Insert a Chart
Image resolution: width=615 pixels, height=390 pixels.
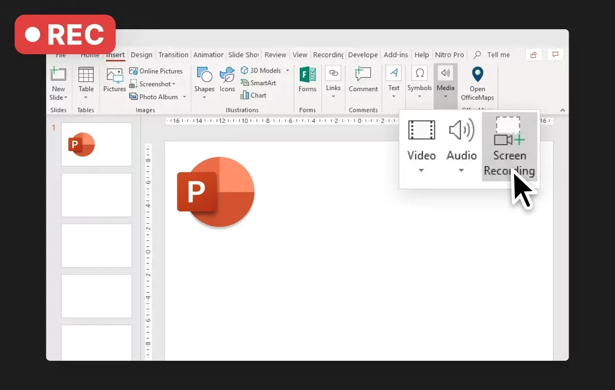[x=253, y=95]
